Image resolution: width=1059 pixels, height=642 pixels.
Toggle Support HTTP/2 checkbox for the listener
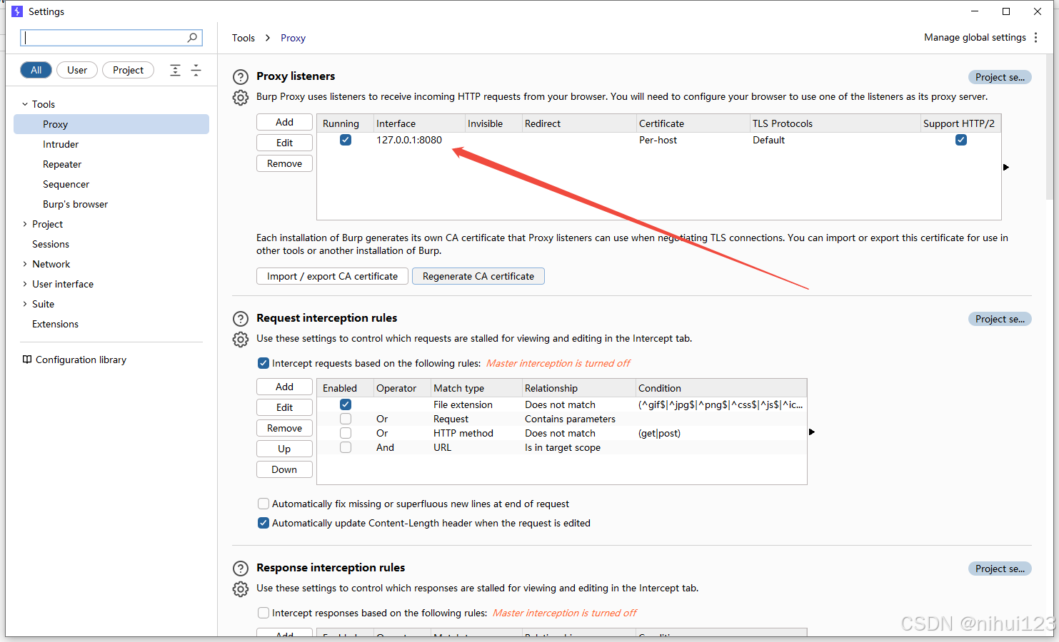pos(961,140)
